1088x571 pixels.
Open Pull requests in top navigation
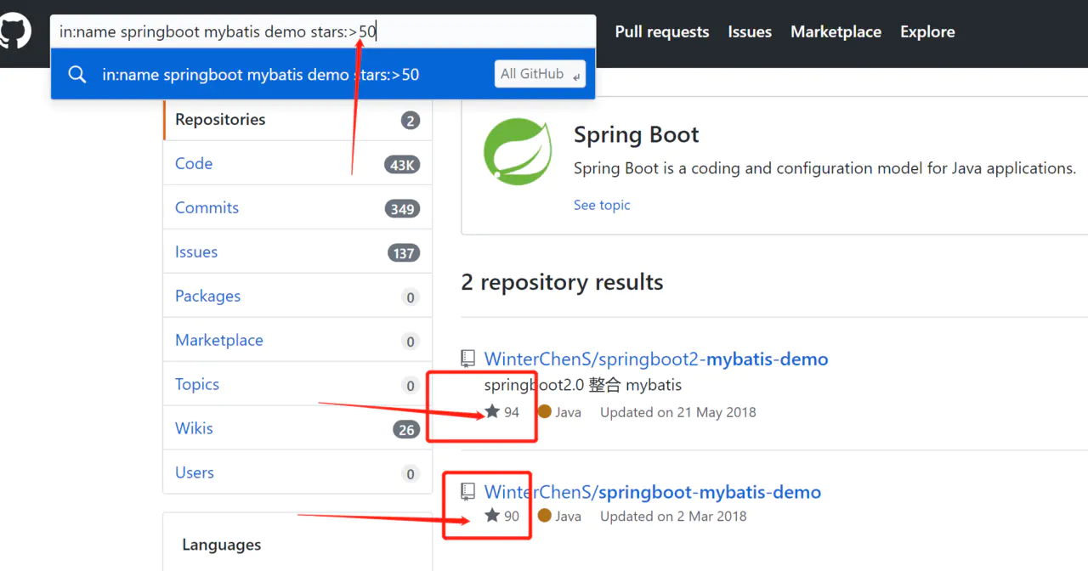pos(661,32)
